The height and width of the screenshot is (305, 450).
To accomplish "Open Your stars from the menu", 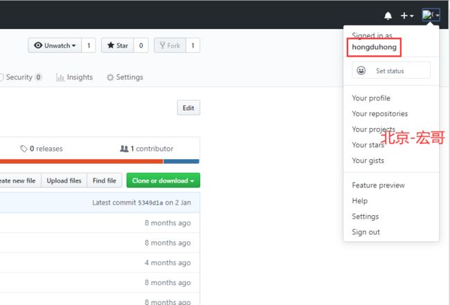I will [368, 145].
